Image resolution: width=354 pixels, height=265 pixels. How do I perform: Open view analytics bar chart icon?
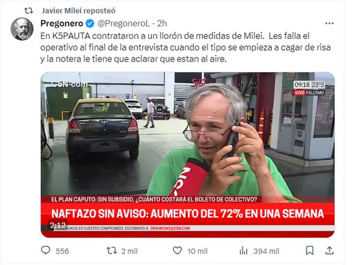pyautogui.click(x=243, y=250)
